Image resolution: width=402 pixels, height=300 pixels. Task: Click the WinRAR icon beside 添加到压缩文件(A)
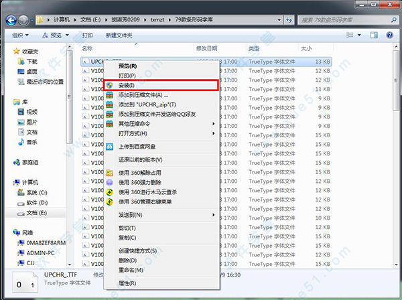(x=109, y=95)
